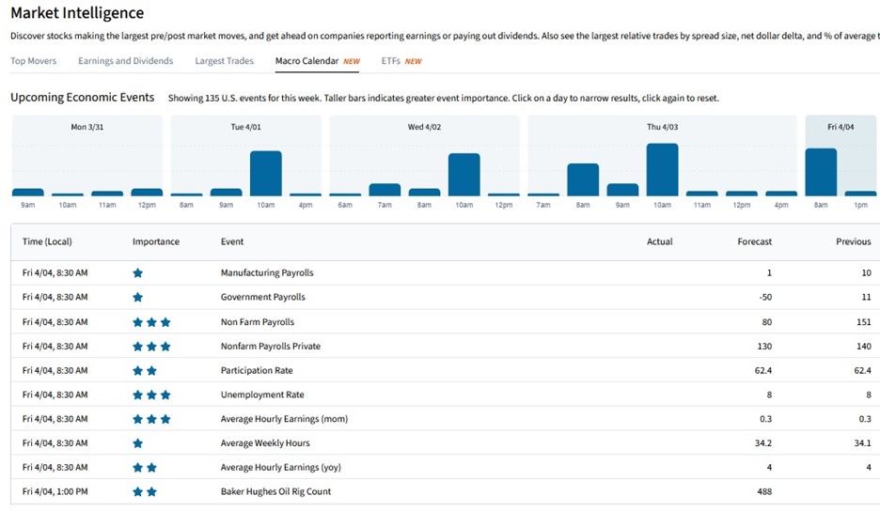The height and width of the screenshot is (511, 880).
Task: Click the Average Weekly Hours forecast 34.2
Action: click(x=763, y=442)
